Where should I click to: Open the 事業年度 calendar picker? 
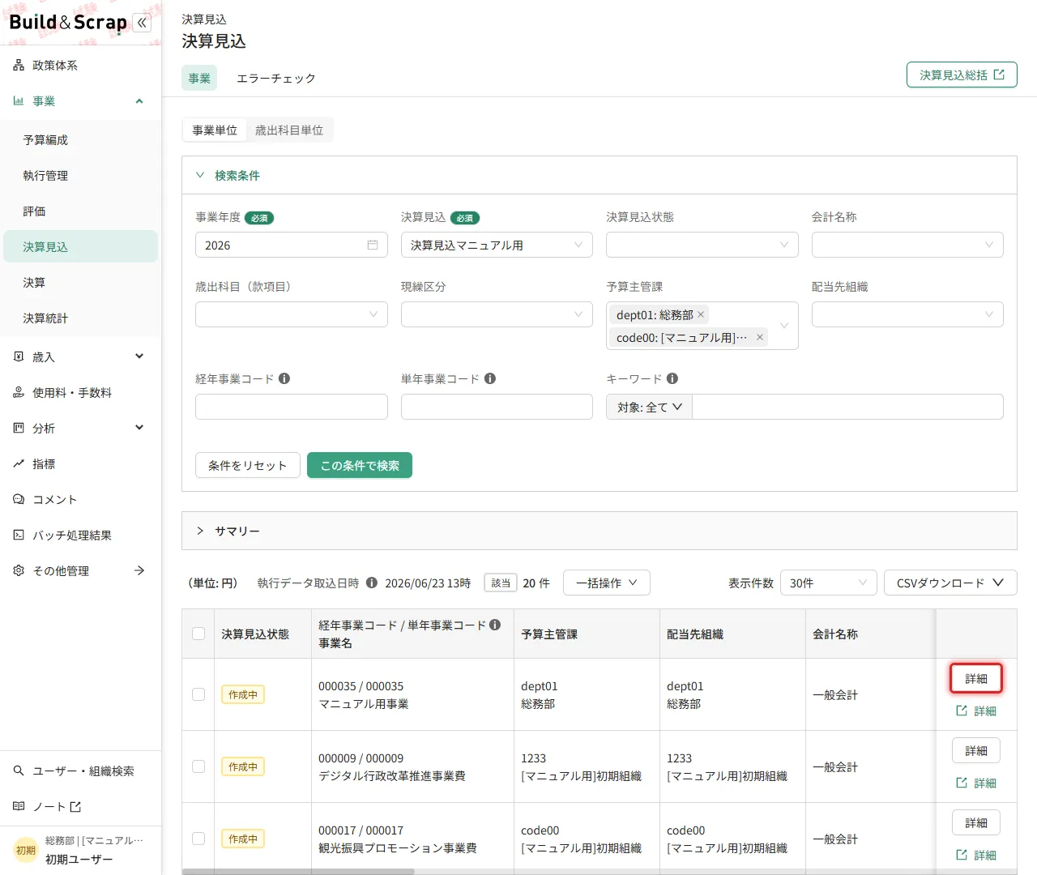tap(373, 245)
